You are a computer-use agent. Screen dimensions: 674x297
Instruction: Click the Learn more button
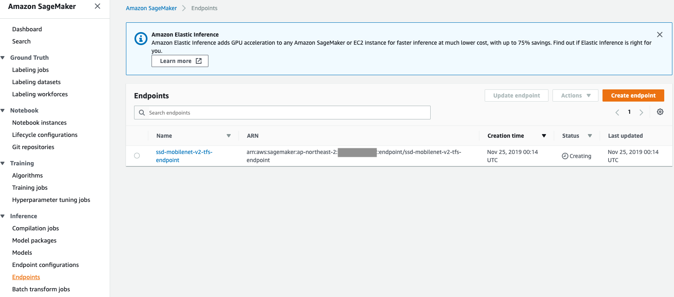[x=180, y=61]
